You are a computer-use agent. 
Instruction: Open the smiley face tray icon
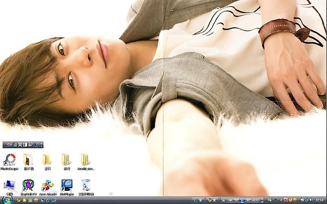pos(295,200)
